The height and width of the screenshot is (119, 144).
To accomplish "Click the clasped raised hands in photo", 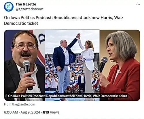I will pos(79,35).
